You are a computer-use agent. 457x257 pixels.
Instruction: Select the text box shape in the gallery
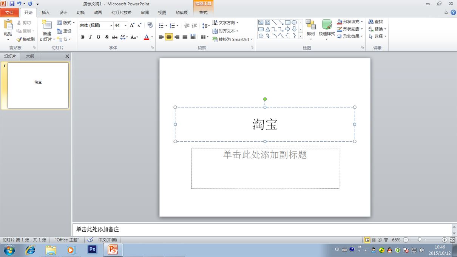point(261,22)
